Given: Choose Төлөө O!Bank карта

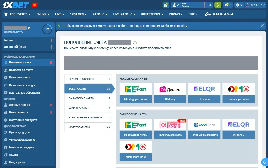Looking at the screenshot, I should tap(170, 129).
